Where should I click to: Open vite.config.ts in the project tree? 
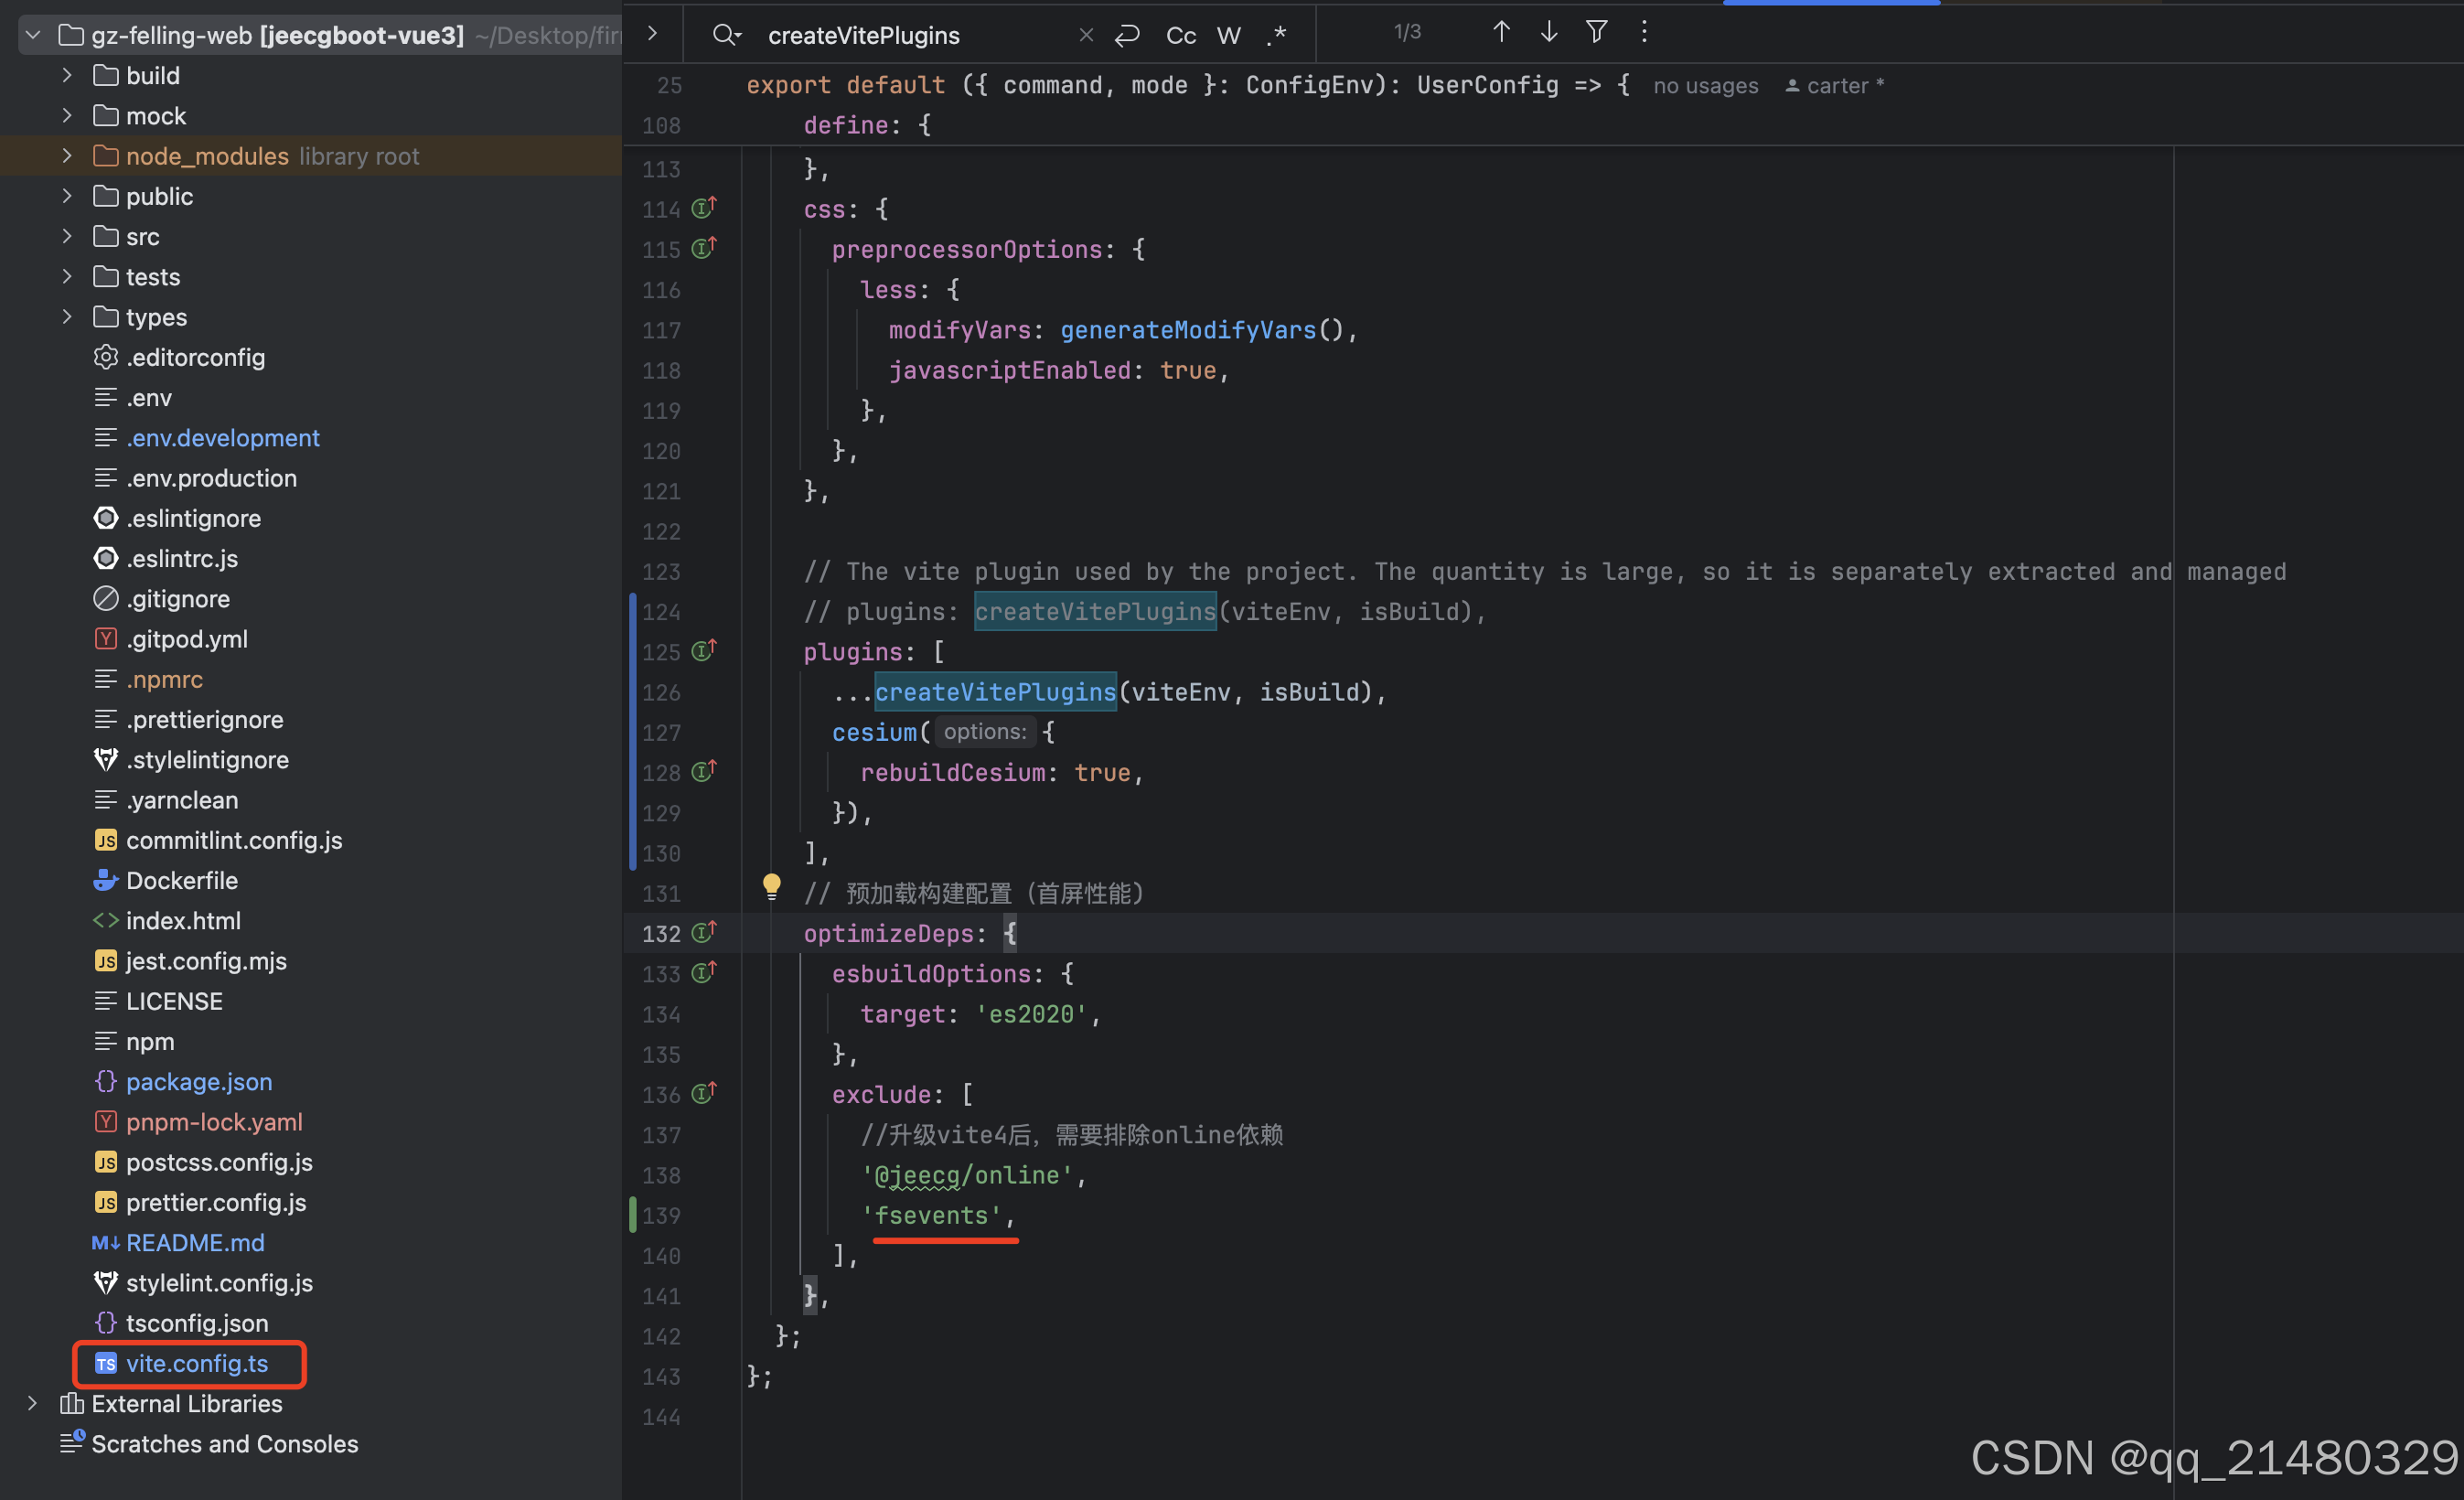pos(196,1363)
